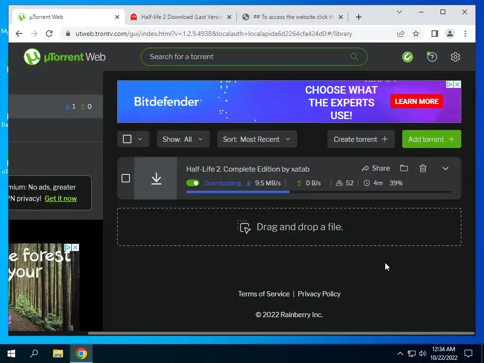The width and height of the screenshot is (484, 363).
Task: Click the horizontal page scrollbar
Action: pyautogui.click(x=281, y=333)
